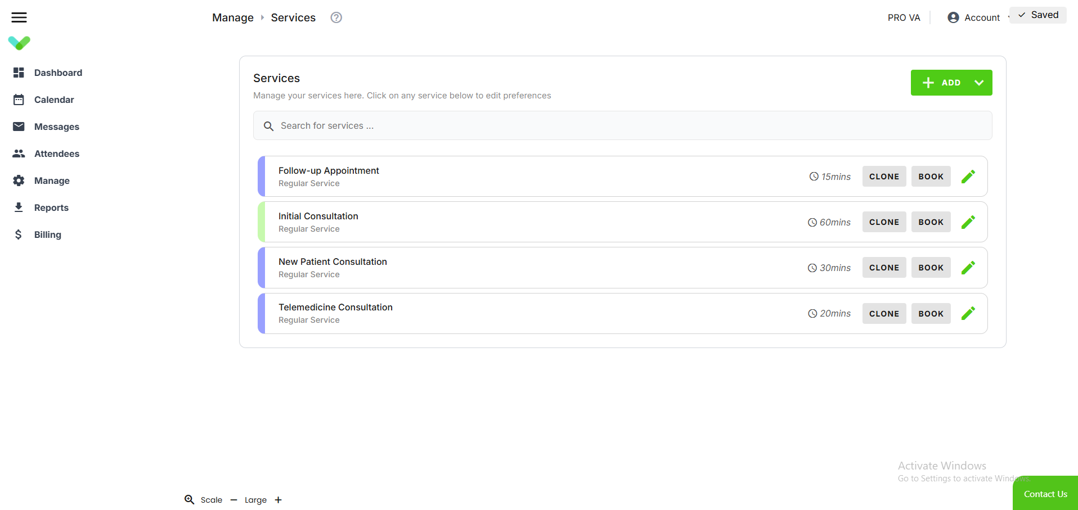Book the Telemedicine Consultation service
Image resolution: width=1078 pixels, height=510 pixels.
tap(931, 314)
